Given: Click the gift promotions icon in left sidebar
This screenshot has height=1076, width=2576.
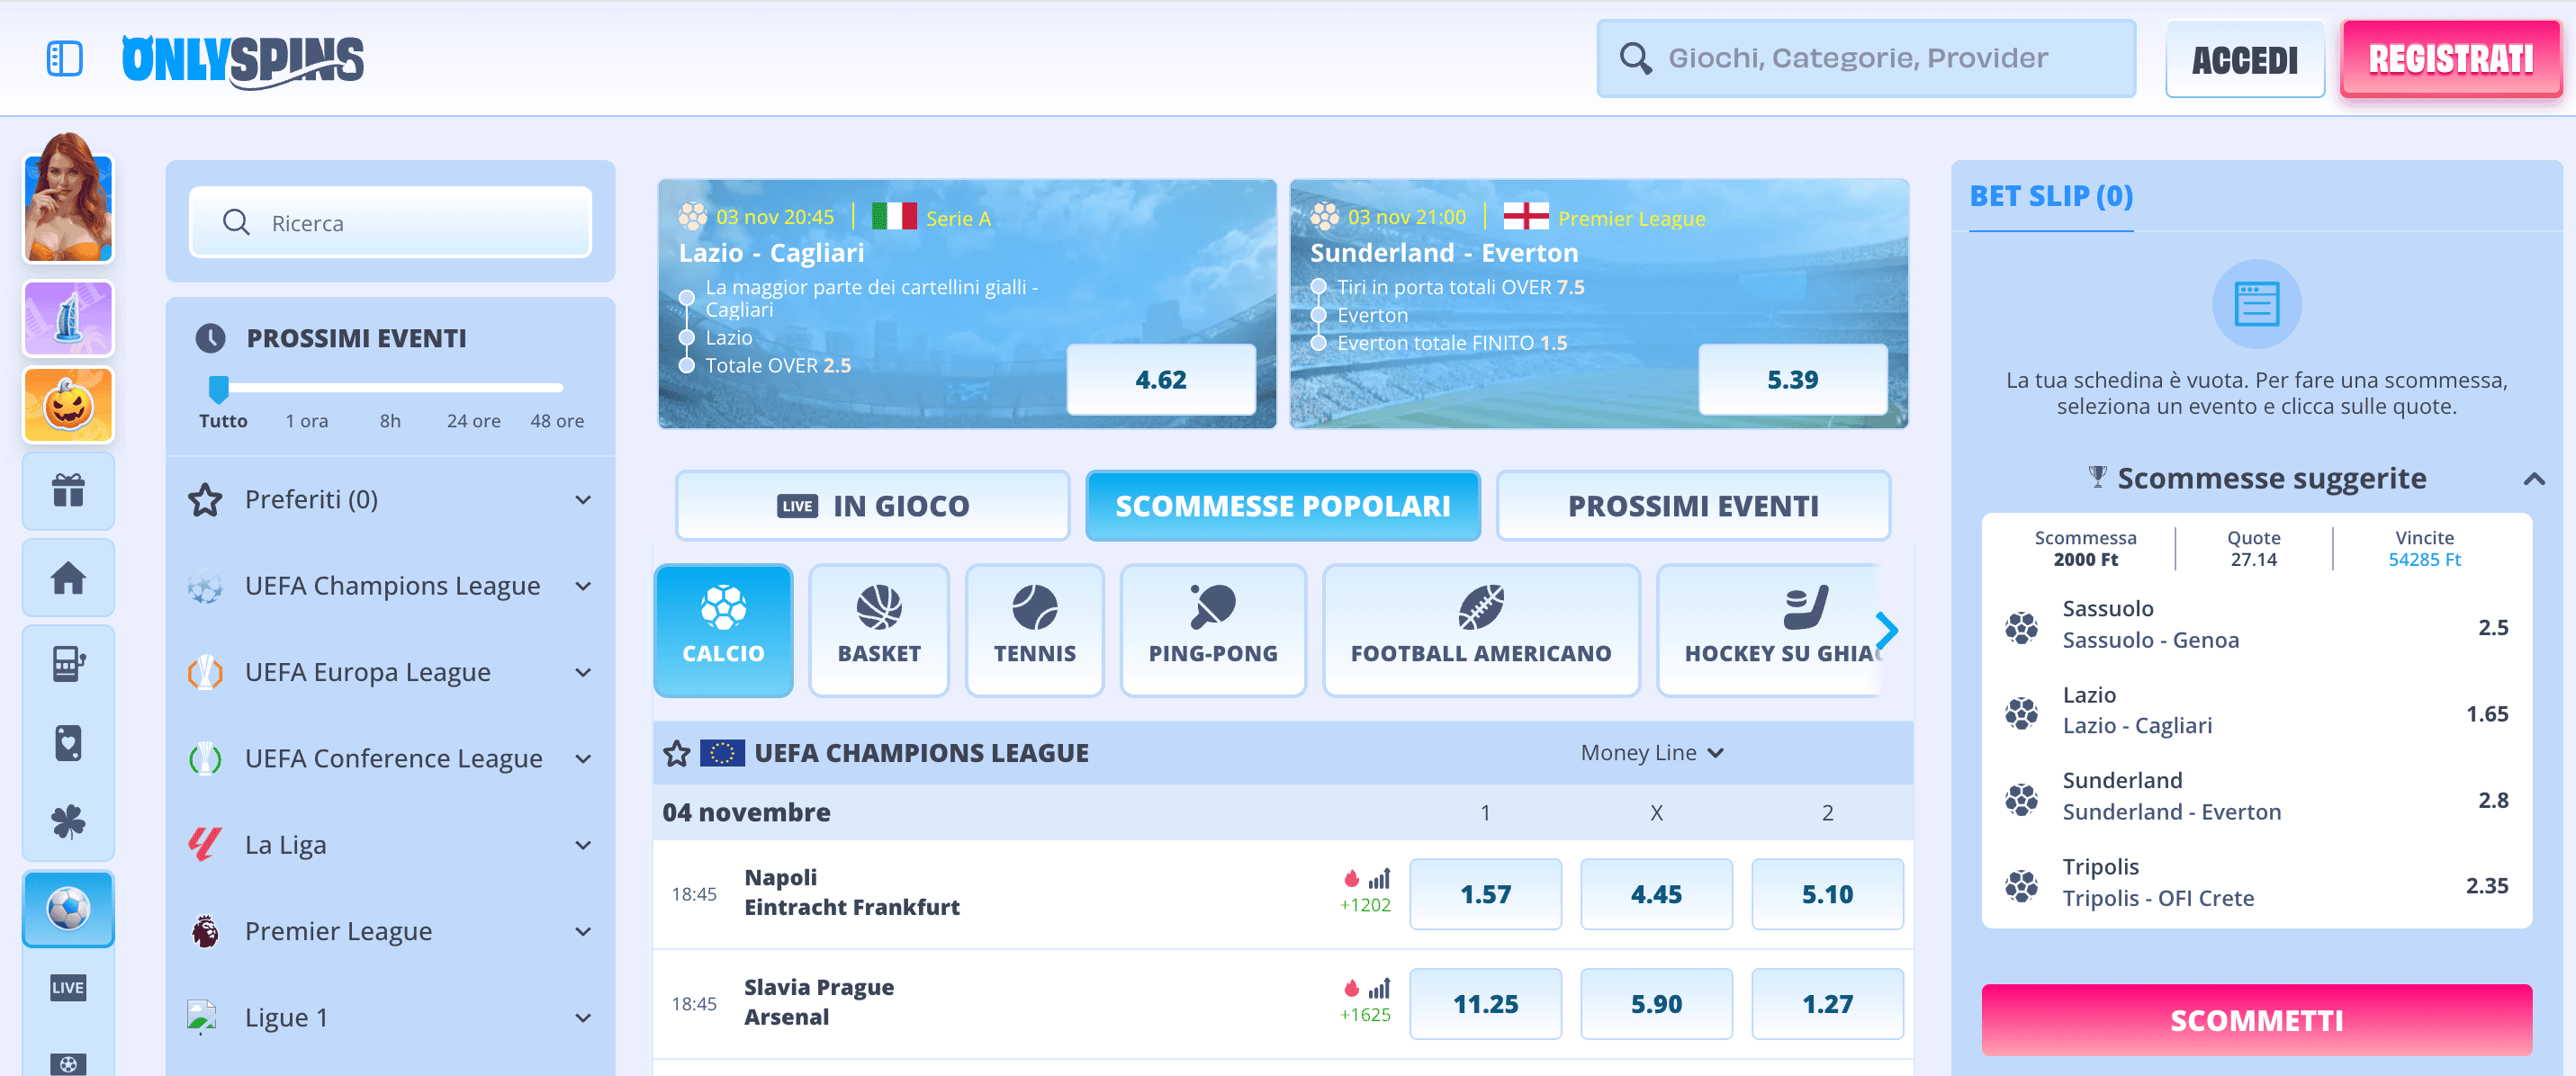Looking at the screenshot, I should pyautogui.click(x=67, y=491).
